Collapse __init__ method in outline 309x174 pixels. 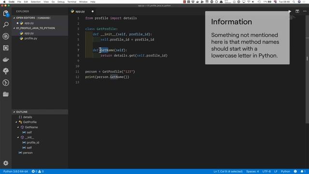(18, 137)
